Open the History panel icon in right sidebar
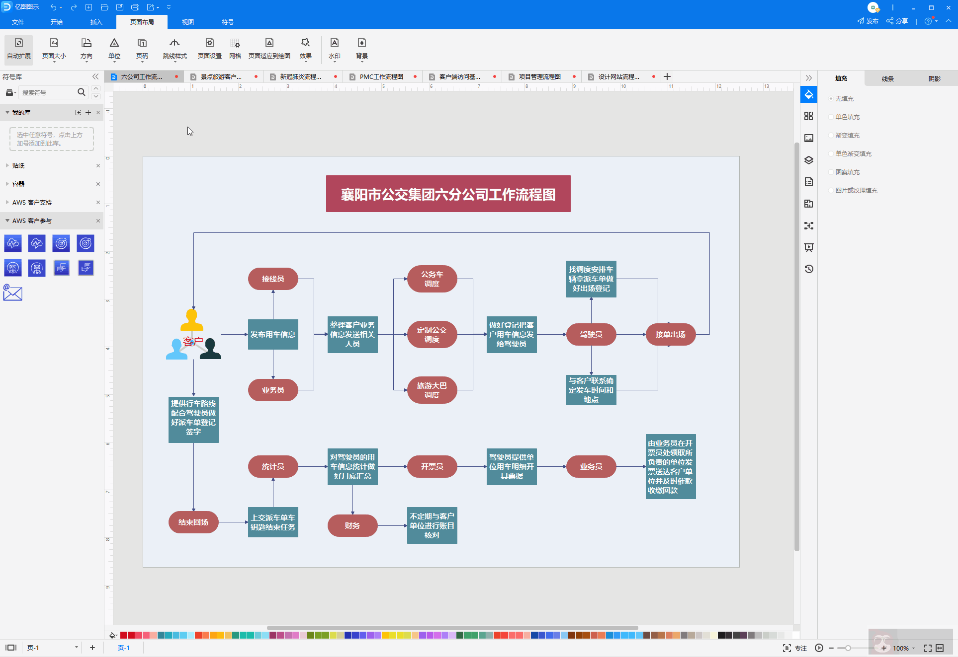This screenshot has width=958, height=657. click(809, 269)
